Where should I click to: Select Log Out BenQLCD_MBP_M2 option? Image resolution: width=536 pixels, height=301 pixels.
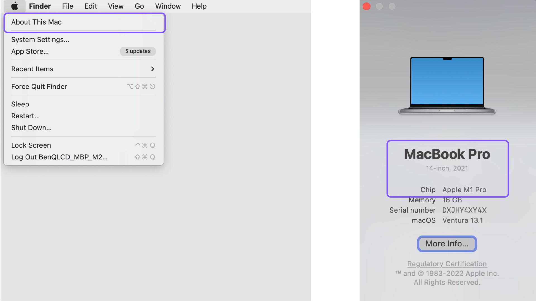(59, 157)
